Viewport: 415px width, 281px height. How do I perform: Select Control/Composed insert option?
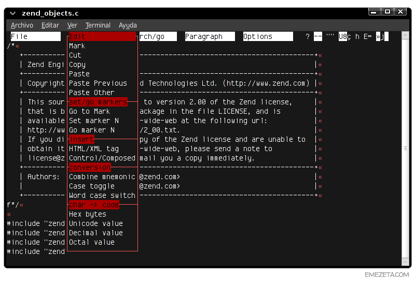point(102,158)
